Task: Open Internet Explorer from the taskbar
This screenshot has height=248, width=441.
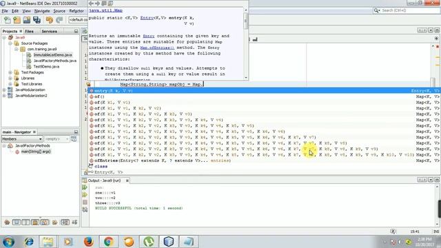Action: [28, 242]
